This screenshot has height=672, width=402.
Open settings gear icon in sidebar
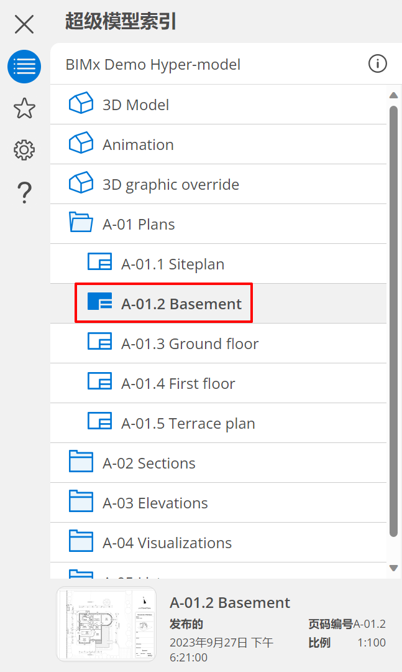coord(24,150)
